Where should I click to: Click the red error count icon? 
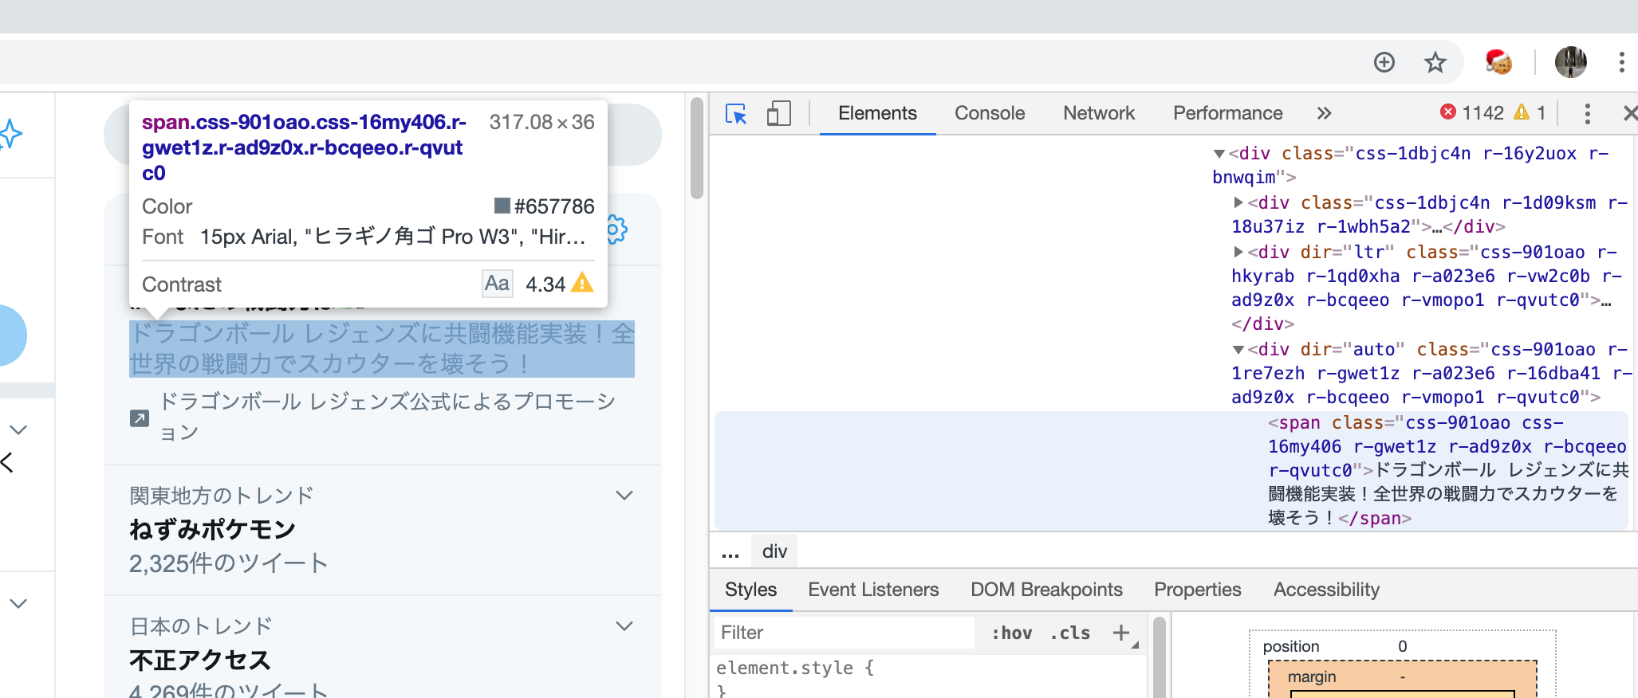click(1448, 112)
